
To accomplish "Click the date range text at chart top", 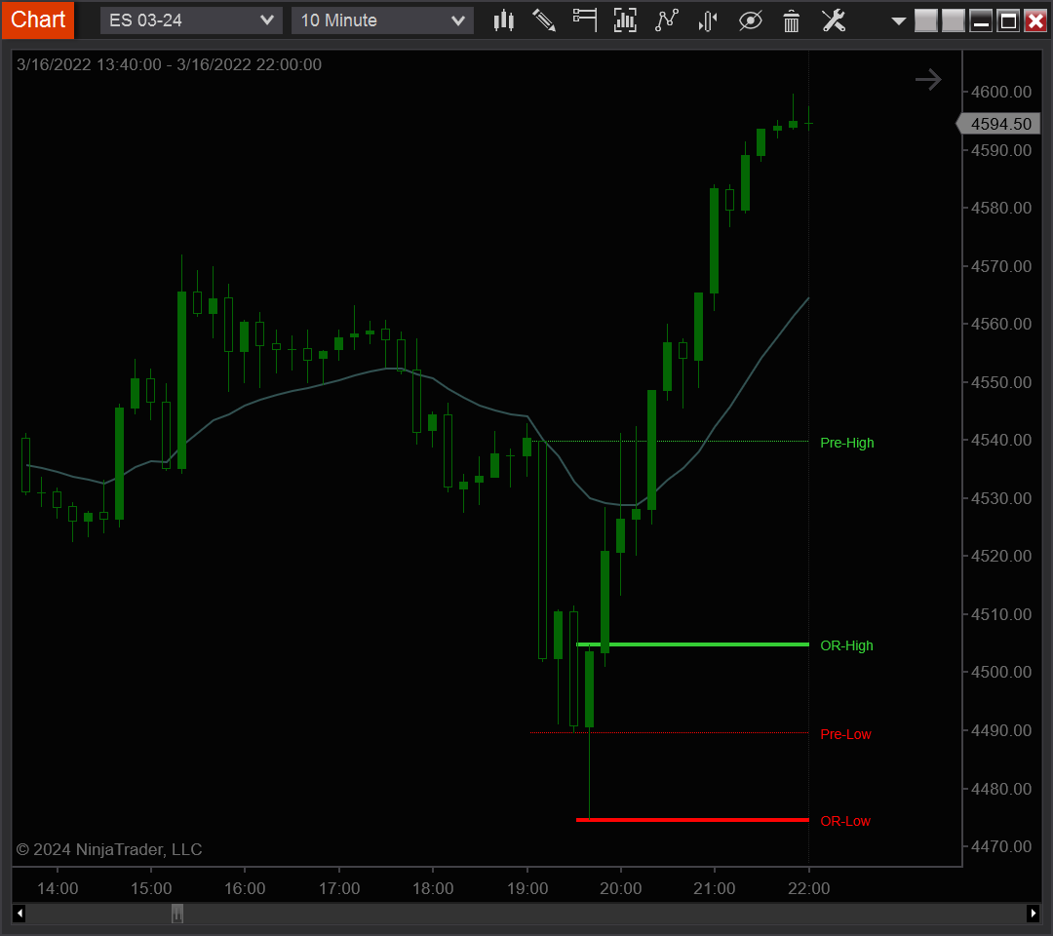I will 169,64.
